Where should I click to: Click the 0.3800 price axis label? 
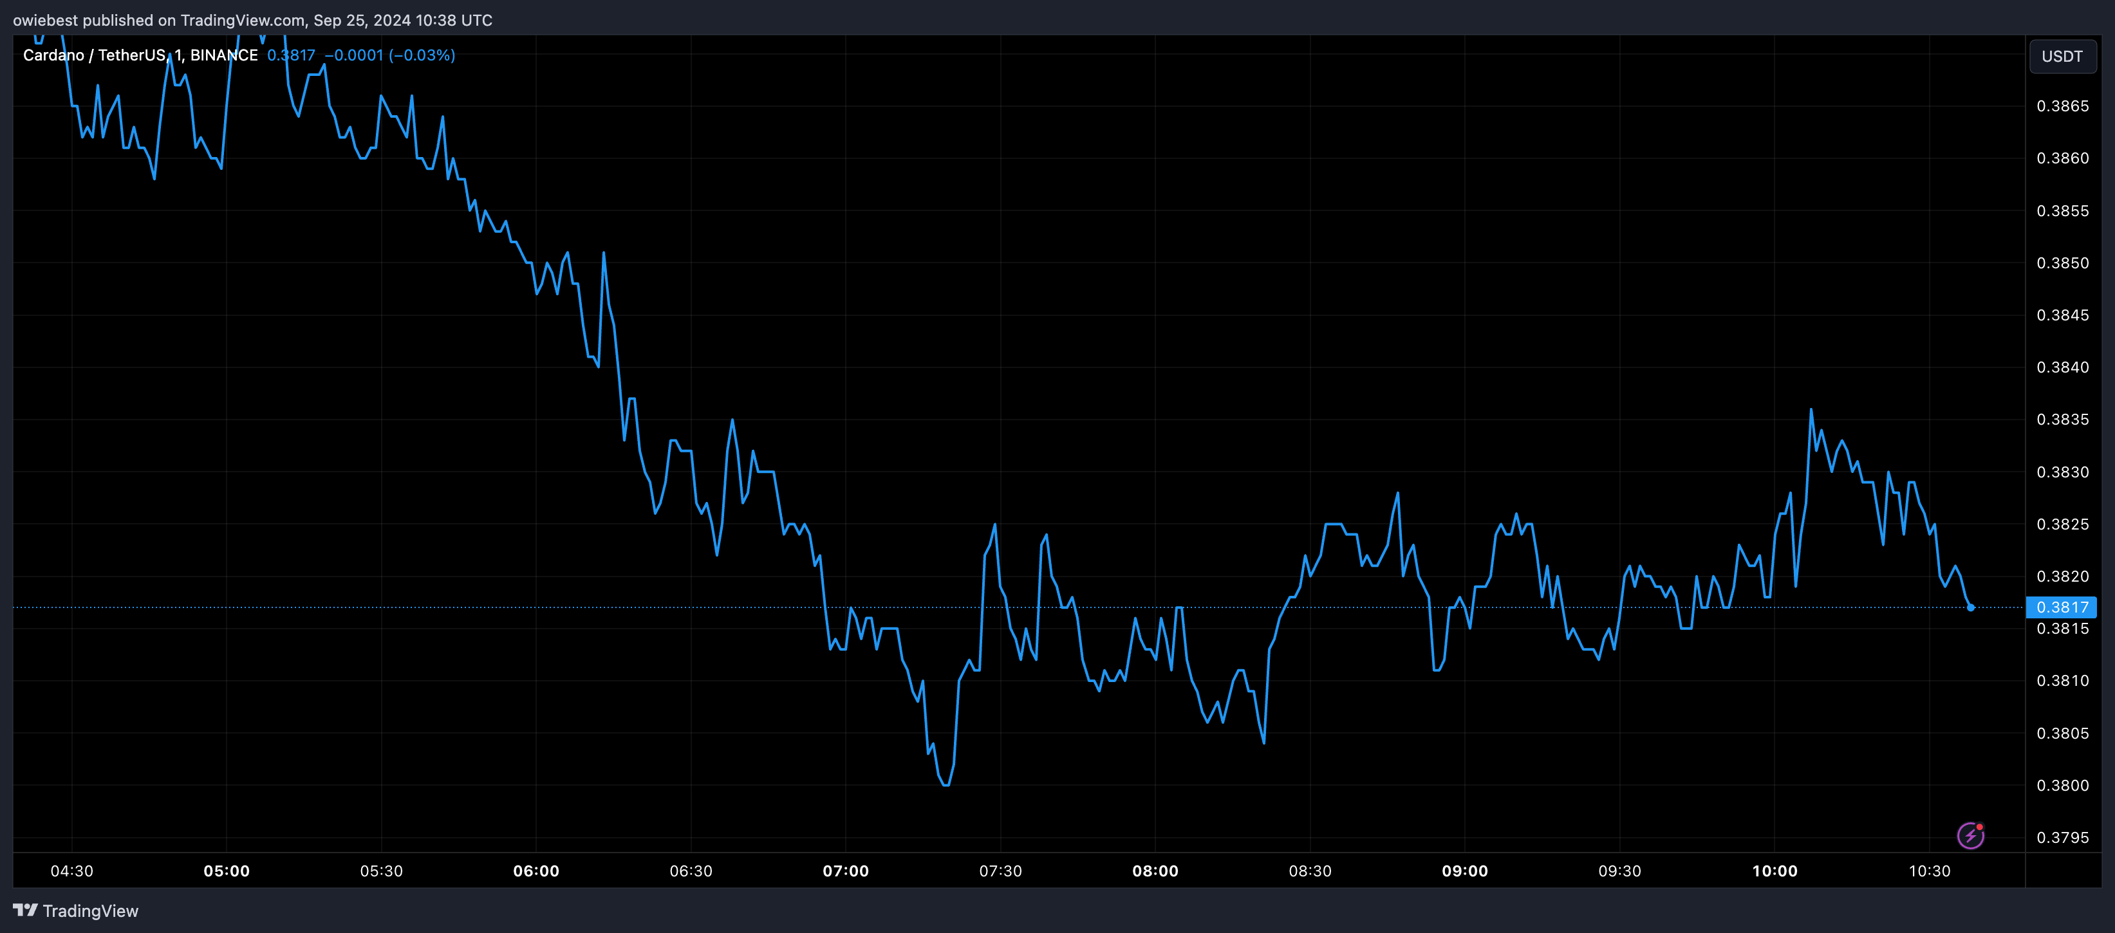click(2062, 785)
